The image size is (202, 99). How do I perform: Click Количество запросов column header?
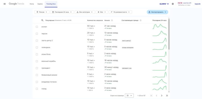point(95,21)
